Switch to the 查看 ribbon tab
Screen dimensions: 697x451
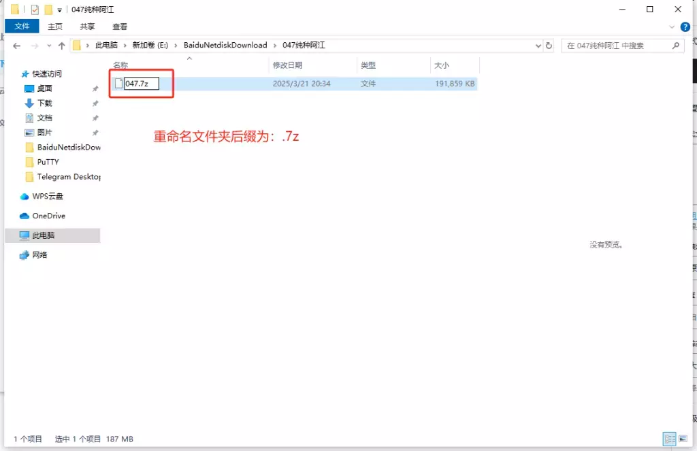119,27
